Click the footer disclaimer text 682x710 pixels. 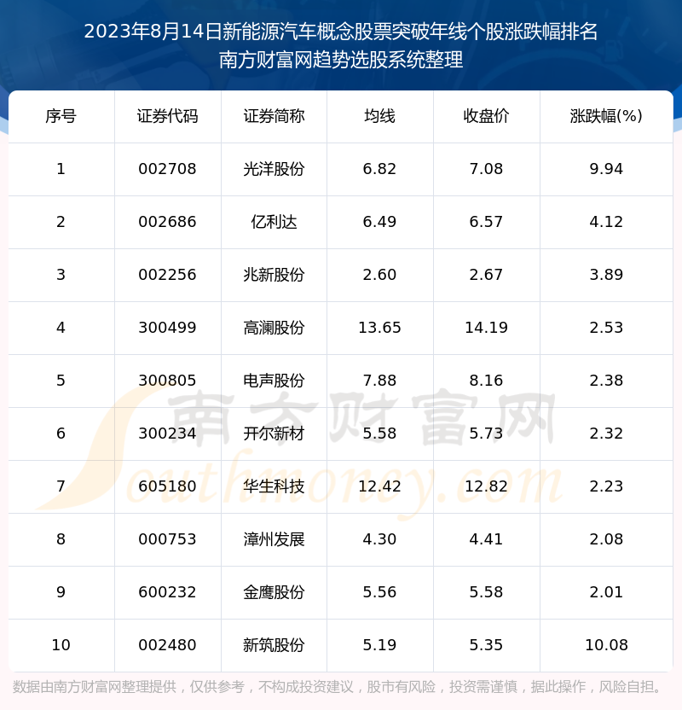(337, 687)
